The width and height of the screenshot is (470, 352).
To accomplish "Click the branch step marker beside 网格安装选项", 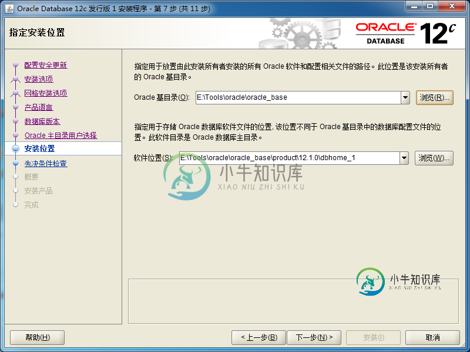I will tap(16, 93).
